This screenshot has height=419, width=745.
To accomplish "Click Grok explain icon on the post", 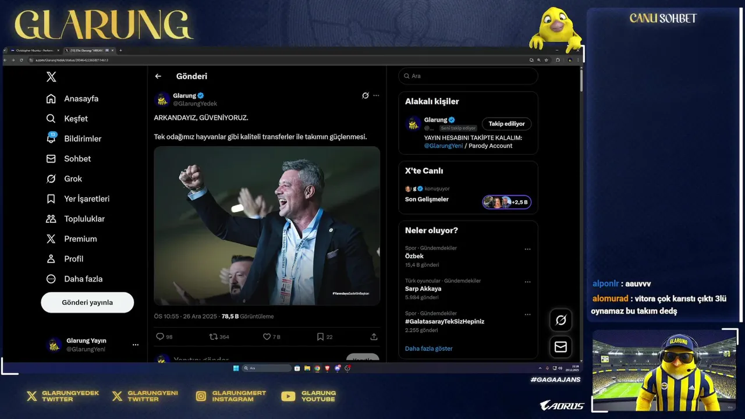I will 366,95.
